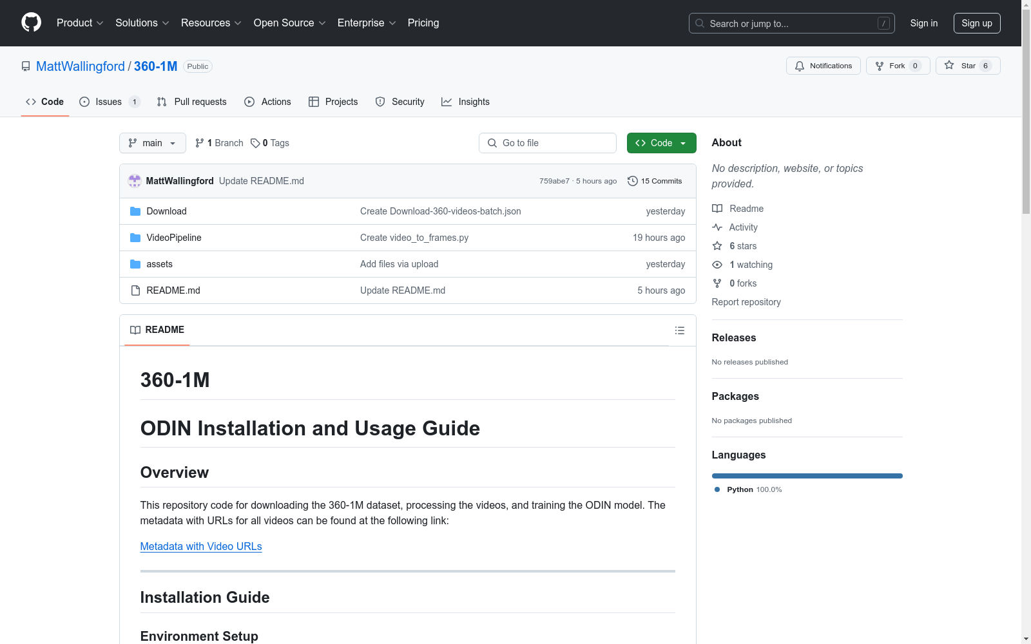
Task: Open the VideoPipeline folder name
Action: [174, 238]
